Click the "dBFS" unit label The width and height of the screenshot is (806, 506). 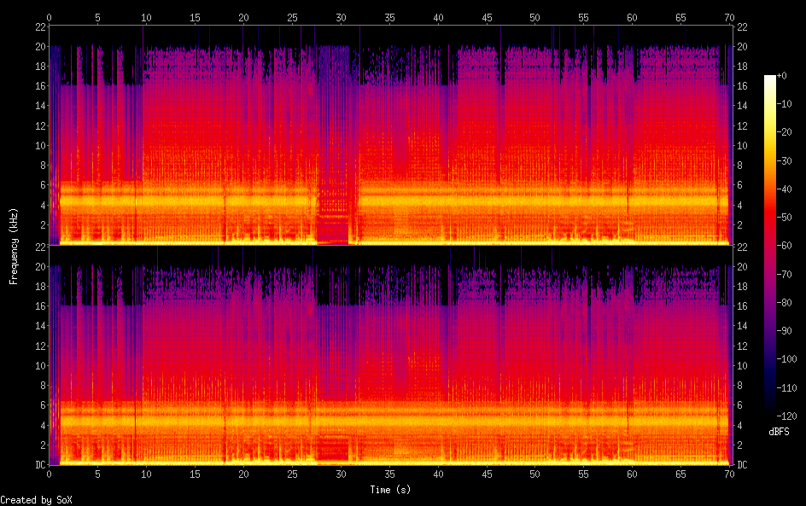pos(779,432)
